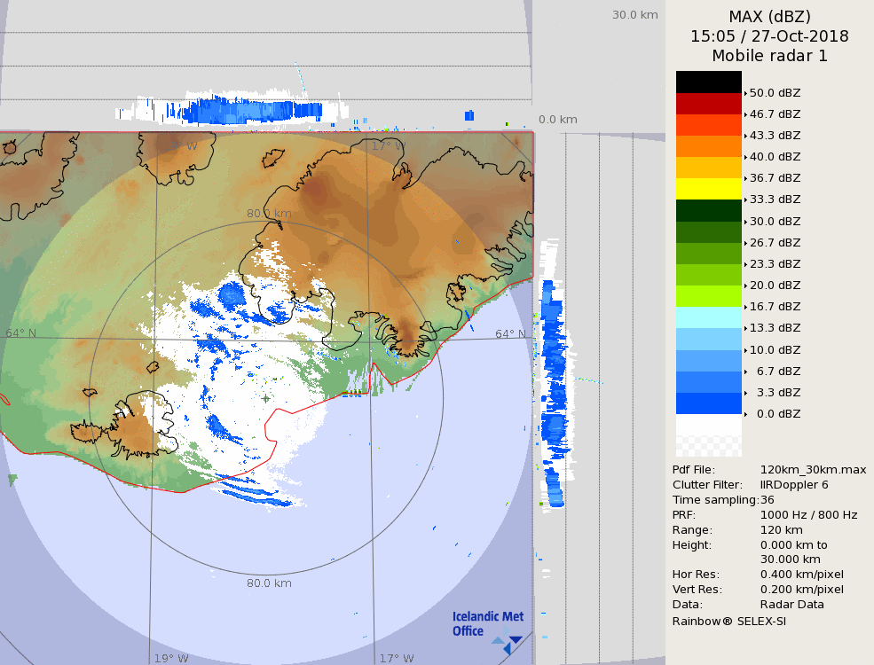This screenshot has height=665, width=874.
Task: Click the arrow marker beside 50.0 dBZ
Action: [745, 93]
